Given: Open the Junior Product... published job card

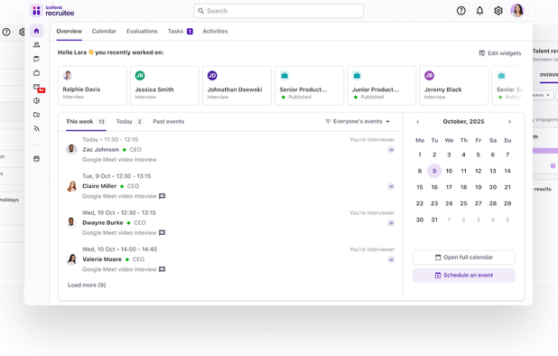Looking at the screenshot, I should point(382,86).
